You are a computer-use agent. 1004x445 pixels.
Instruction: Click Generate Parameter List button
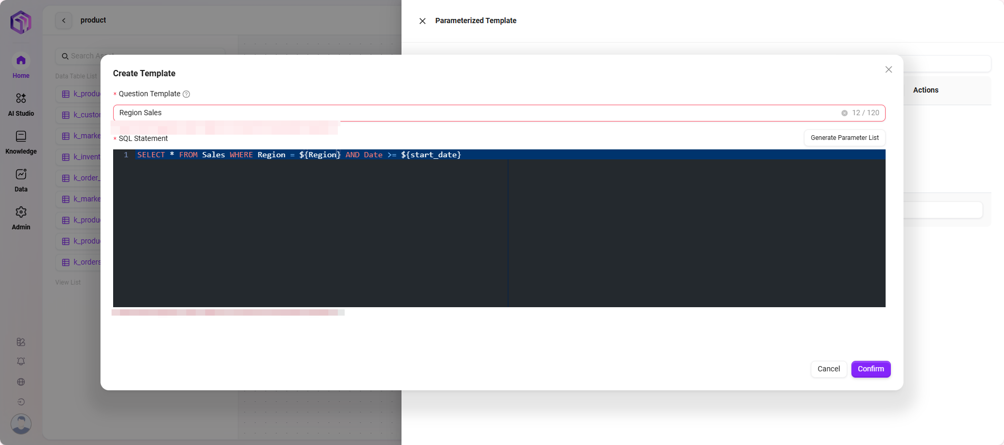[x=844, y=138]
